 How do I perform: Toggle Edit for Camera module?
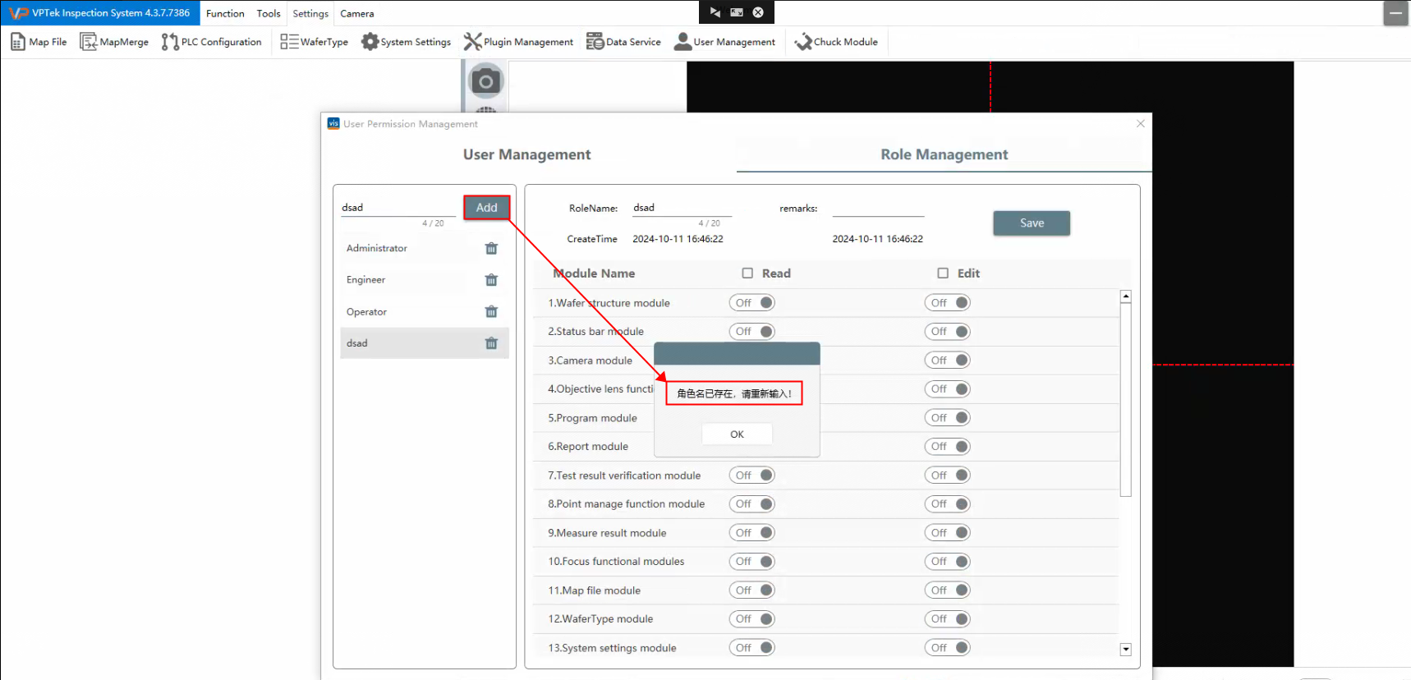948,361
